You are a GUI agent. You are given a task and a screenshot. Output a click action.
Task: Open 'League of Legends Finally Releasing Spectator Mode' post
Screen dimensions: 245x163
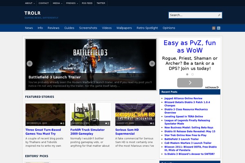[x=187, y=122]
